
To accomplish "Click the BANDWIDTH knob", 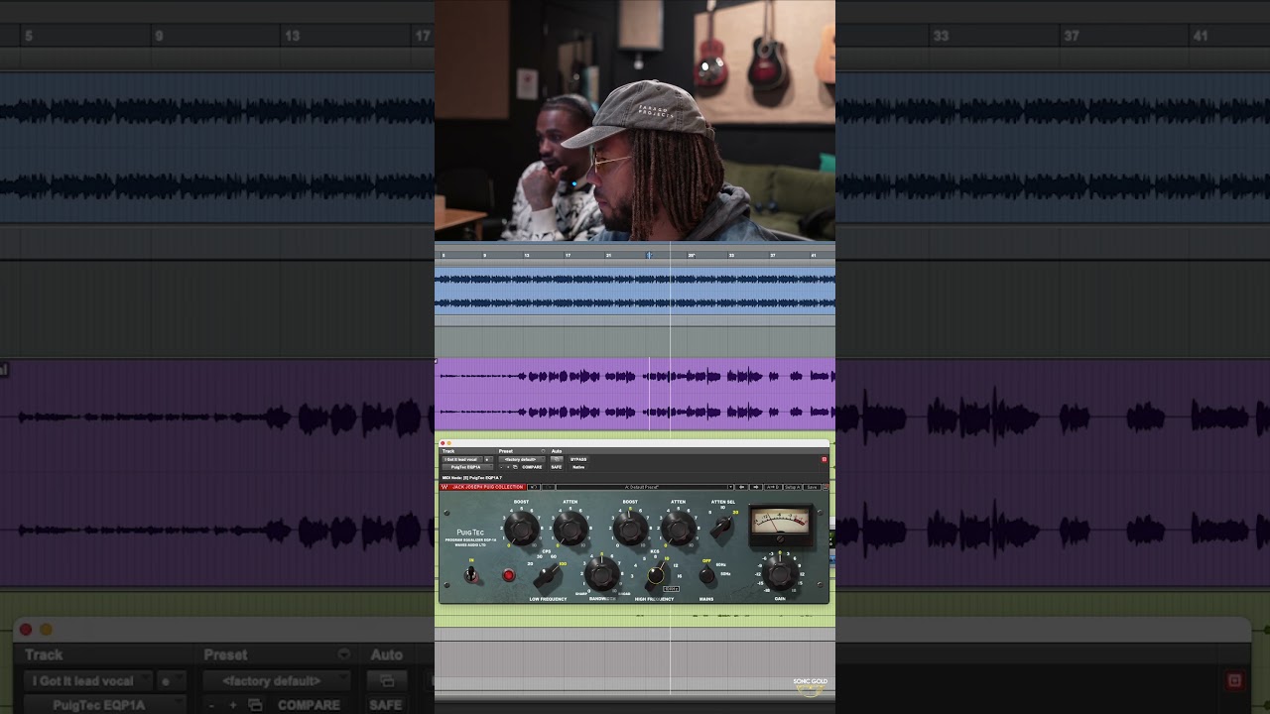I will click(x=601, y=572).
